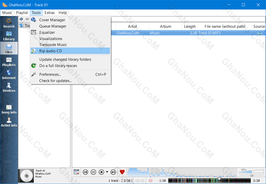The image size is (266, 184).
Task: Open the Library sidebar tab
Action: click(x=9, y=36)
